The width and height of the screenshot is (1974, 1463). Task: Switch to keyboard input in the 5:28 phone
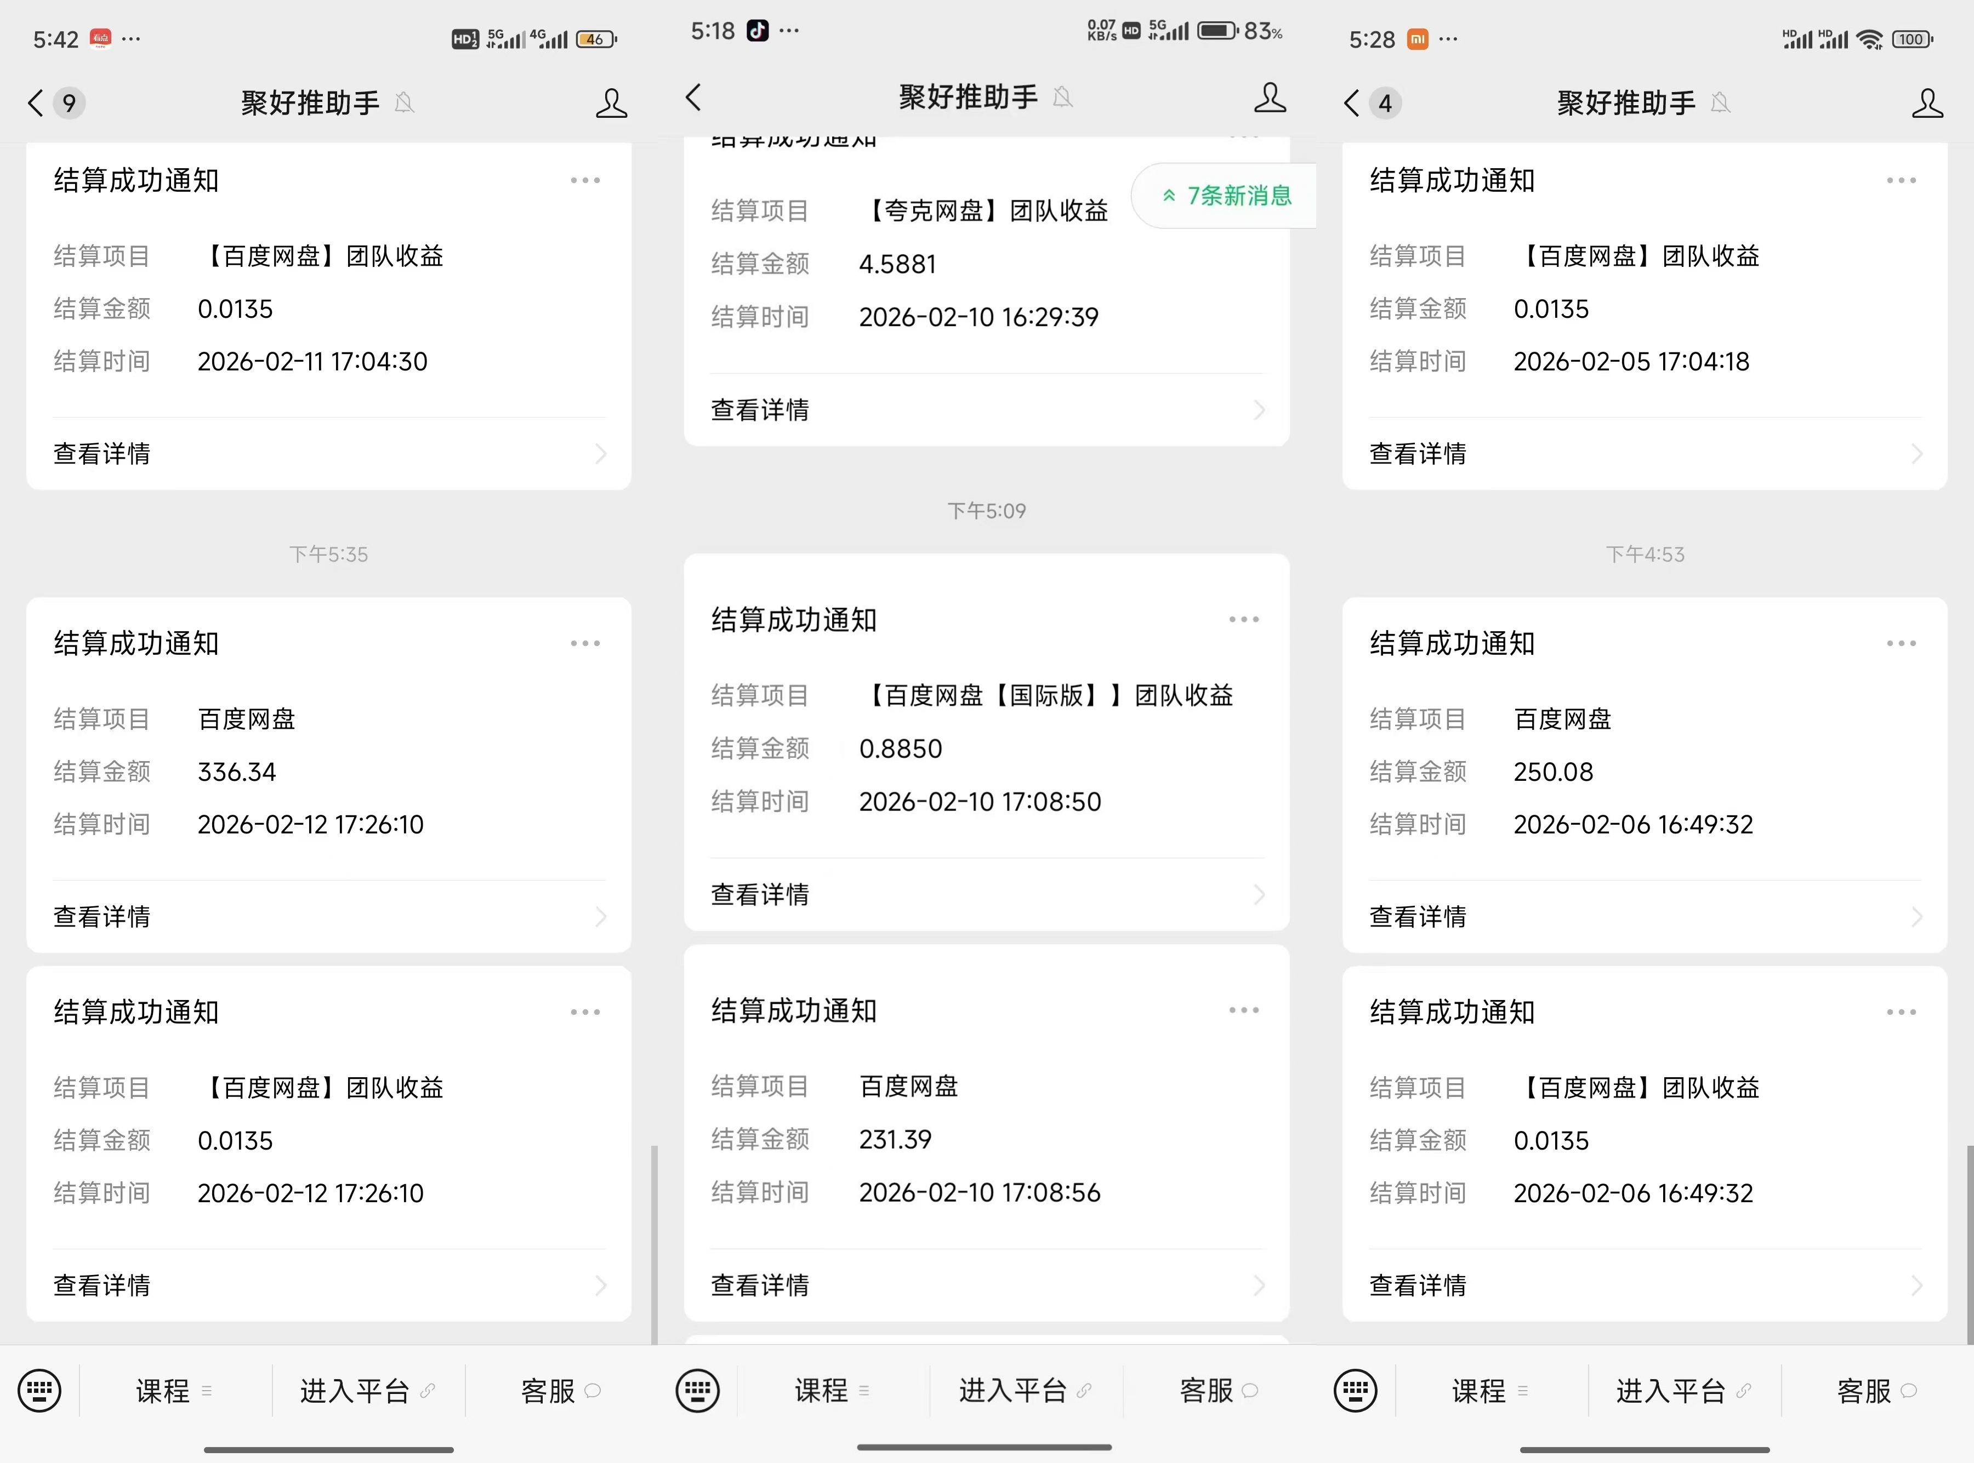tap(1356, 1390)
